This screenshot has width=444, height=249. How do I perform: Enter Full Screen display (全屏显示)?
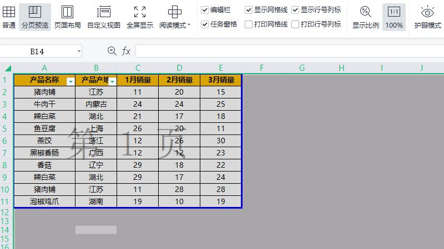[140, 17]
